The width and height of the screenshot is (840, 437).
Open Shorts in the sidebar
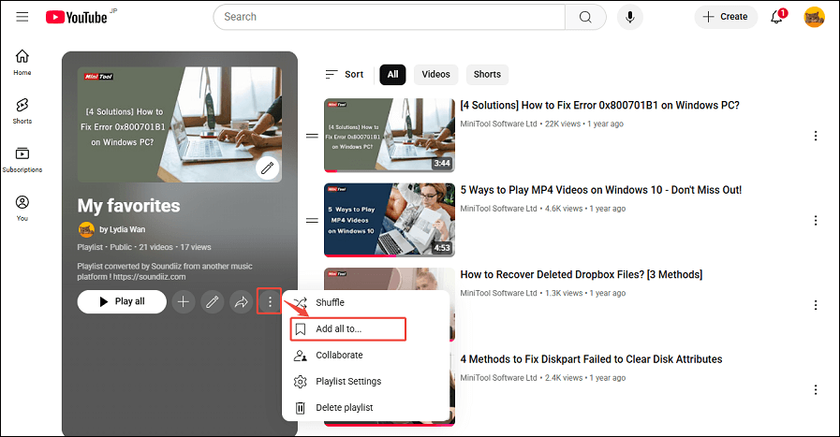pyautogui.click(x=22, y=111)
